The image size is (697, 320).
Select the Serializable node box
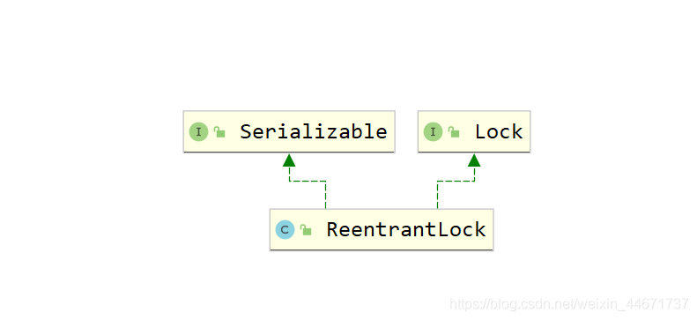click(x=289, y=131)
